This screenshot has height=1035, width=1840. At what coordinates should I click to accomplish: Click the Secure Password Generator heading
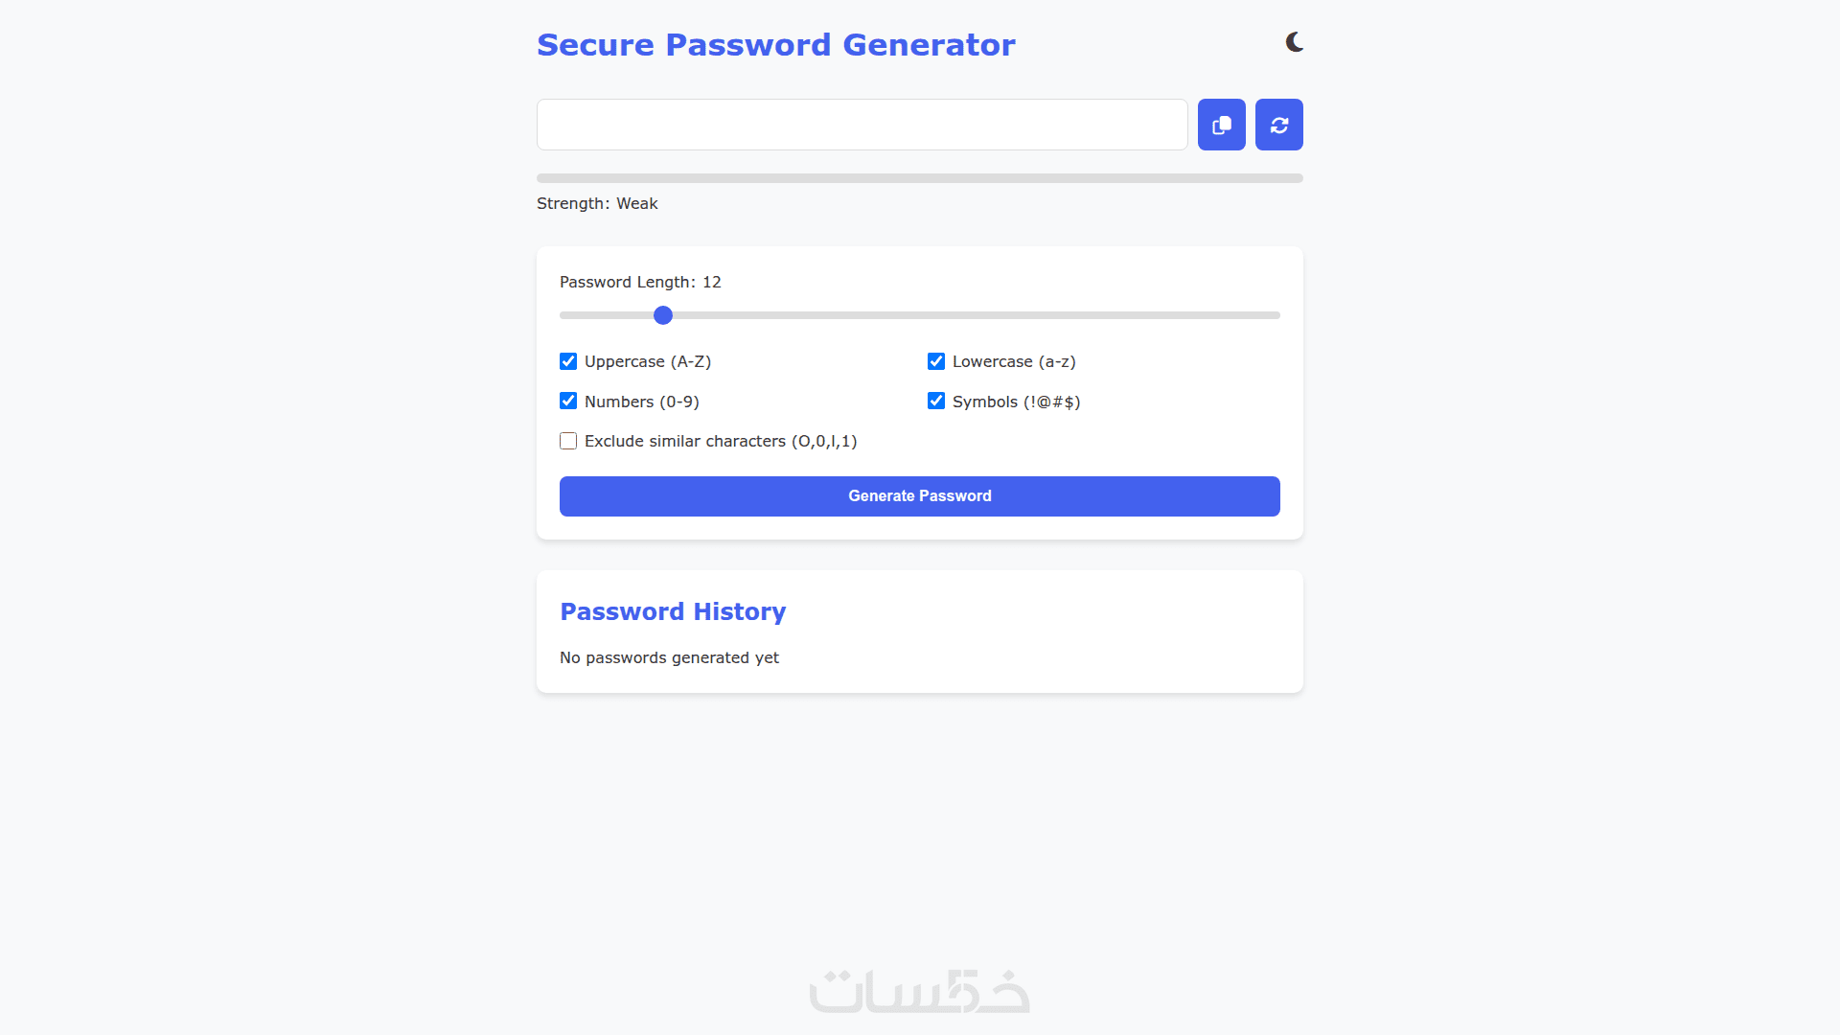pos(775,45)
